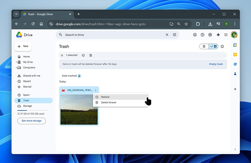Click the zoom magnifier icon in address bar
This screenshot has height=163, width=251.
[179, 24]
